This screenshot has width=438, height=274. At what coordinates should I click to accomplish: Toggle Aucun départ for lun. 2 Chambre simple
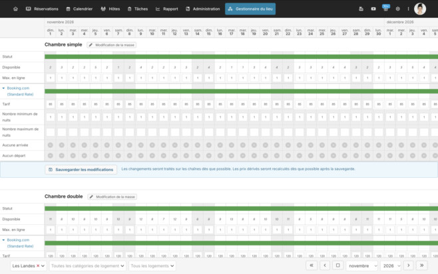62,156
